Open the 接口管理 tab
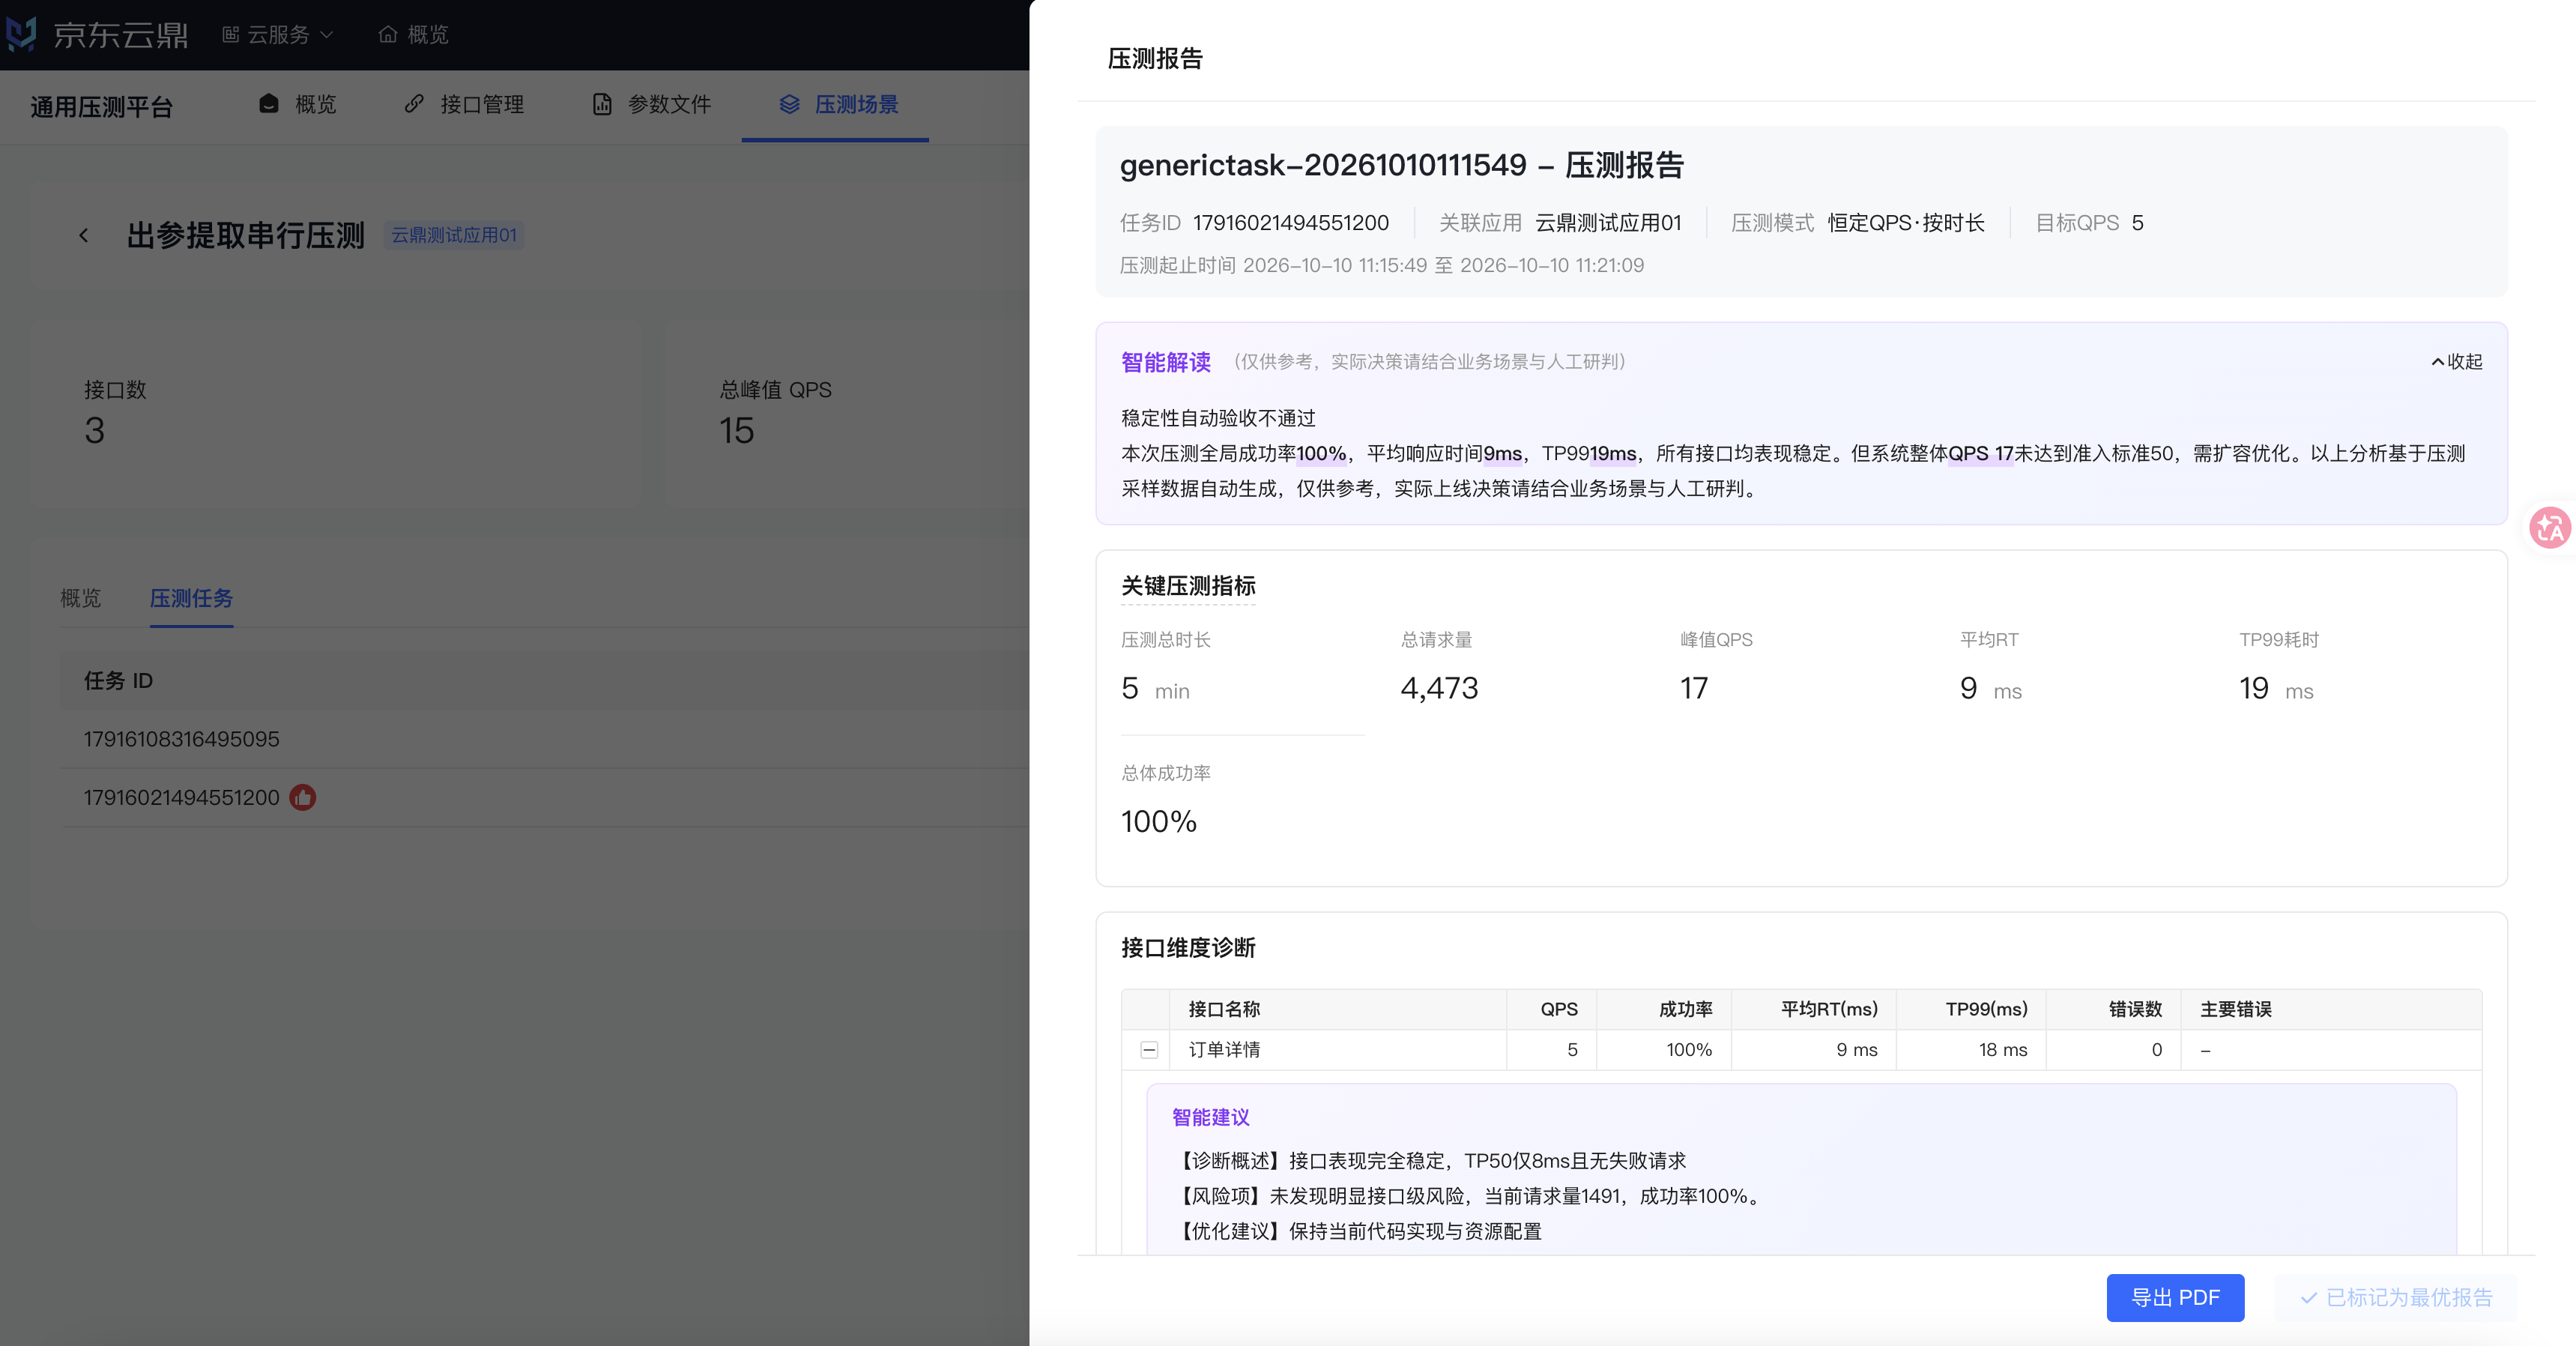Viewport: 2576px width, 1346px height. pyautogui.click(x=464, y=104)
